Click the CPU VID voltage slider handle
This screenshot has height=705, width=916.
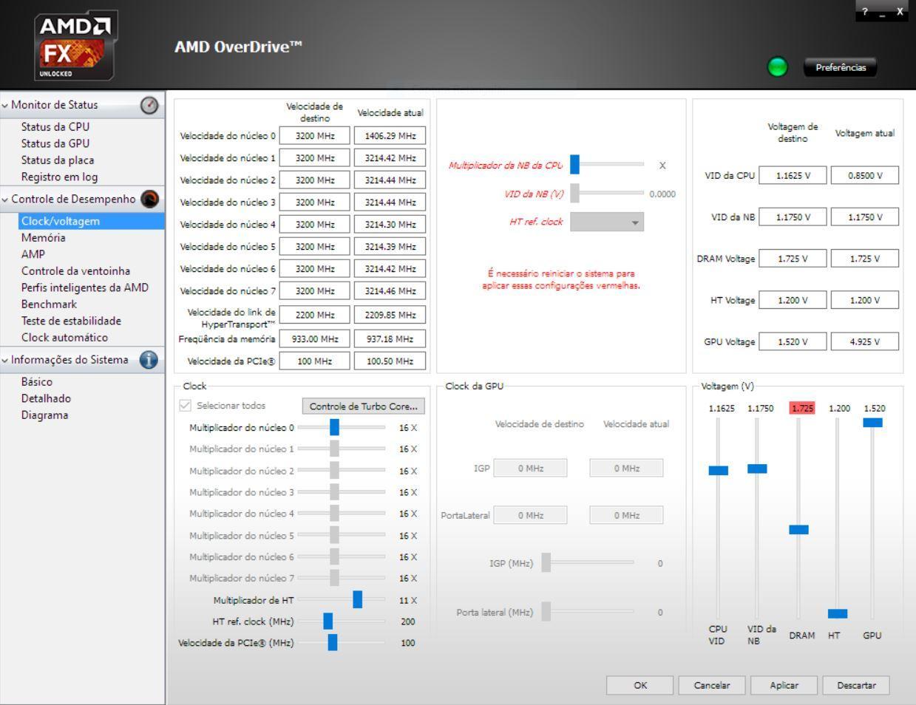(719, 471)
